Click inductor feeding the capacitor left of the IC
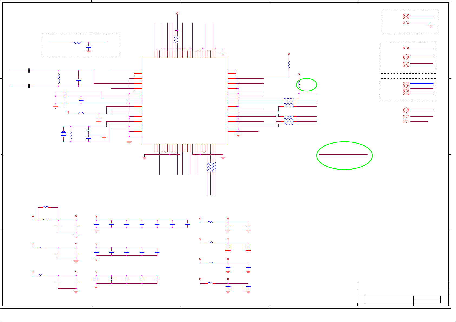Viewport: 456px width, 322px height. tap(81, 114)
